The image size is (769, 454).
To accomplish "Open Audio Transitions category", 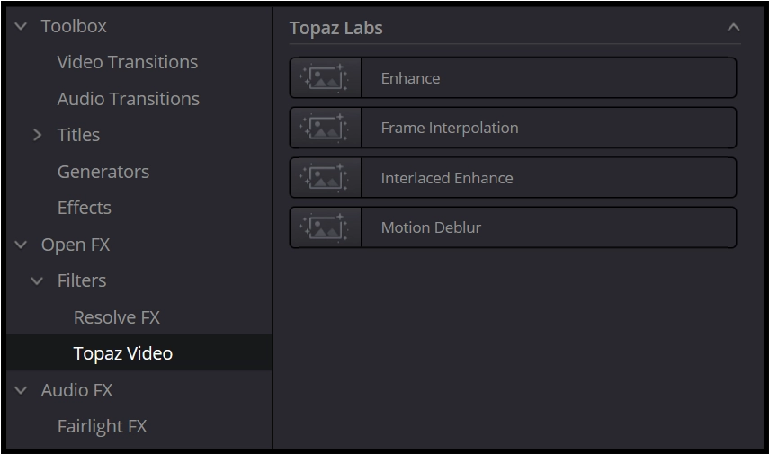I will 128,99.
